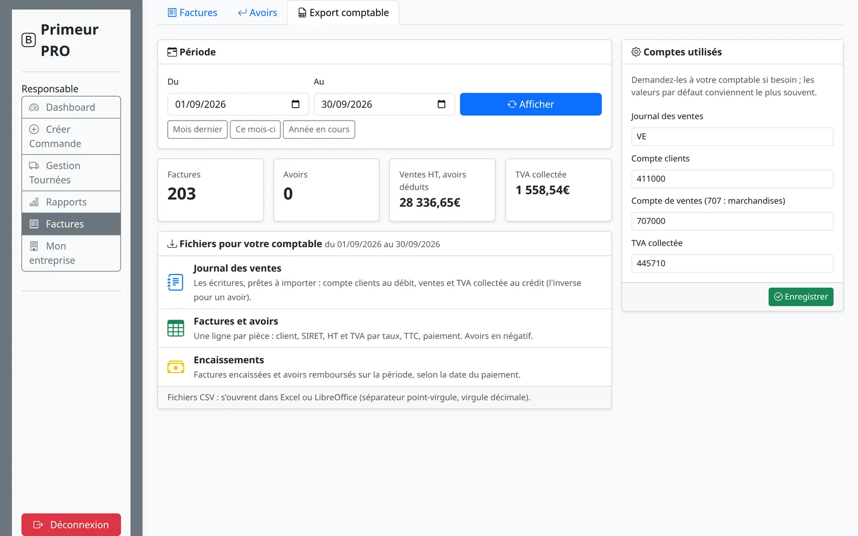
Task: Apply the Année en cours preset
Action: click(x=319, y=129)
